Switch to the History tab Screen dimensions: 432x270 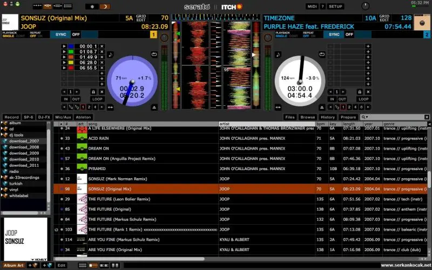pyautogui.click(x=327, y=117)
